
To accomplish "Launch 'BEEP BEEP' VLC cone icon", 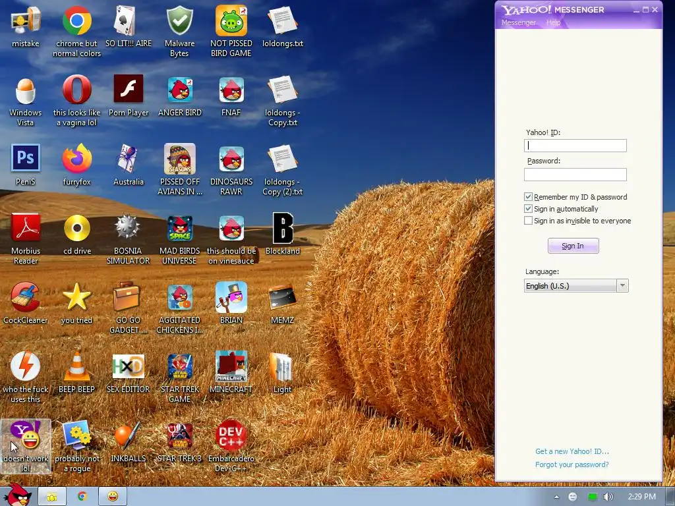I will click(76, 366).
